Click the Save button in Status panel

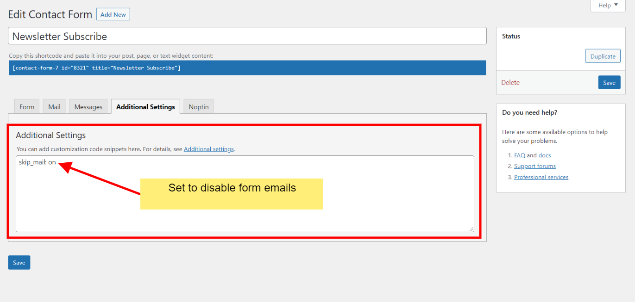(609, 82)
